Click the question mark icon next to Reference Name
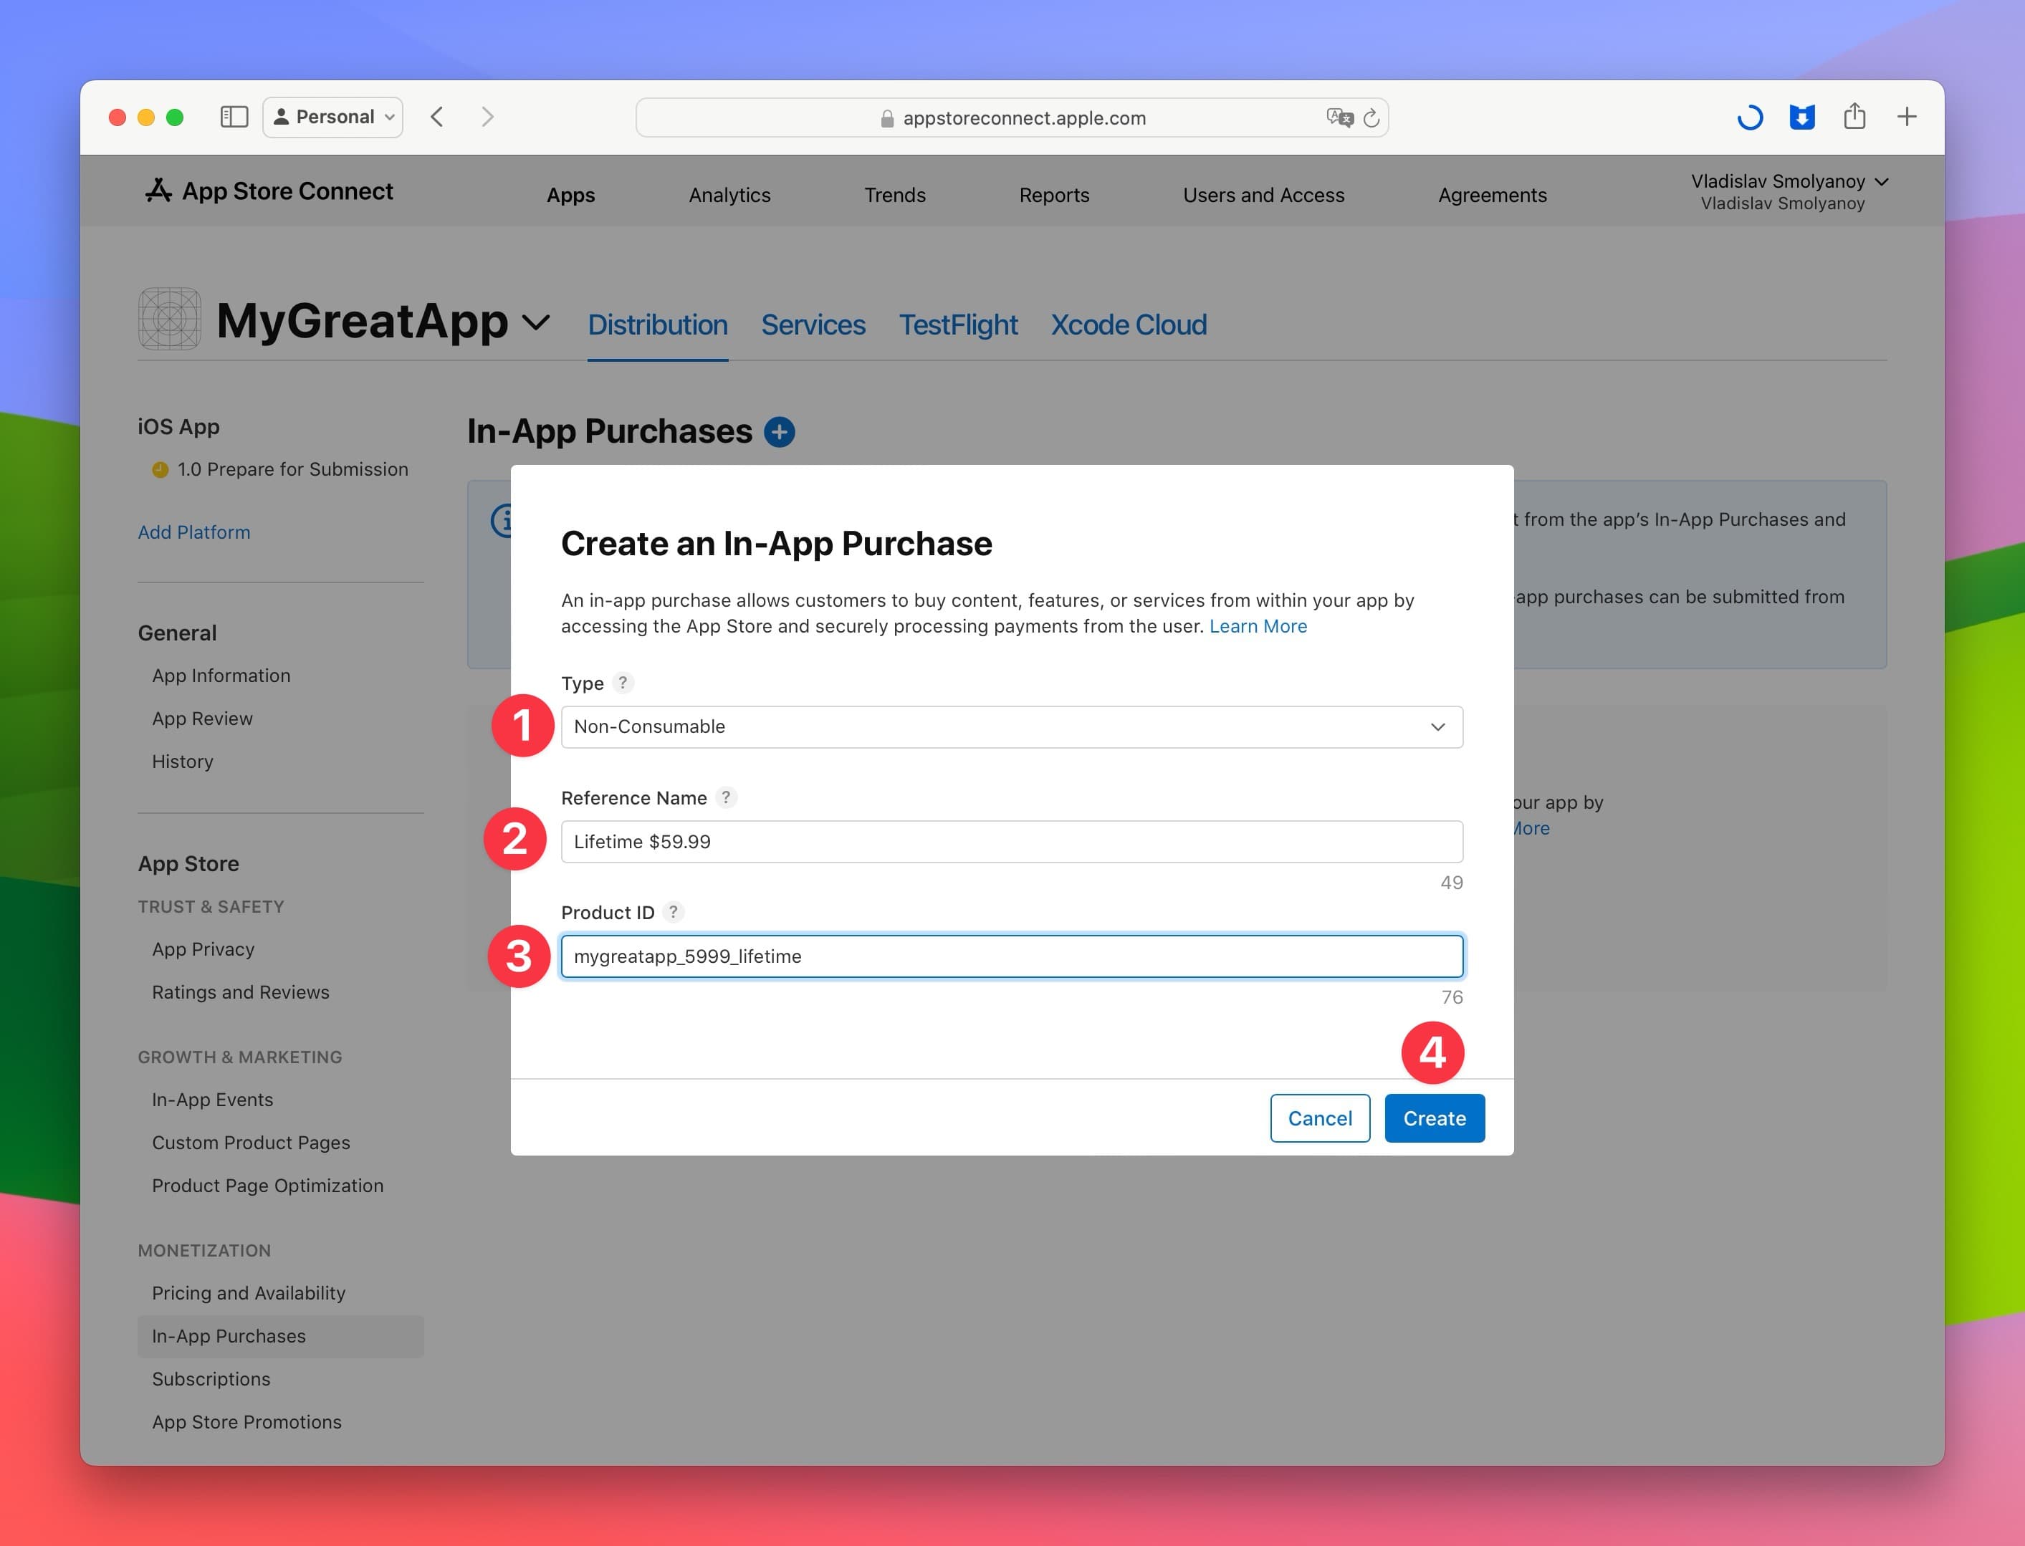The image size is (2025, 1546). coord(729,797)
